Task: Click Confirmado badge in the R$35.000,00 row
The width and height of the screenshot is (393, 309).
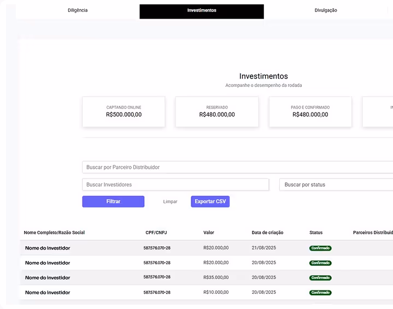Action: (x=320, y=278)
